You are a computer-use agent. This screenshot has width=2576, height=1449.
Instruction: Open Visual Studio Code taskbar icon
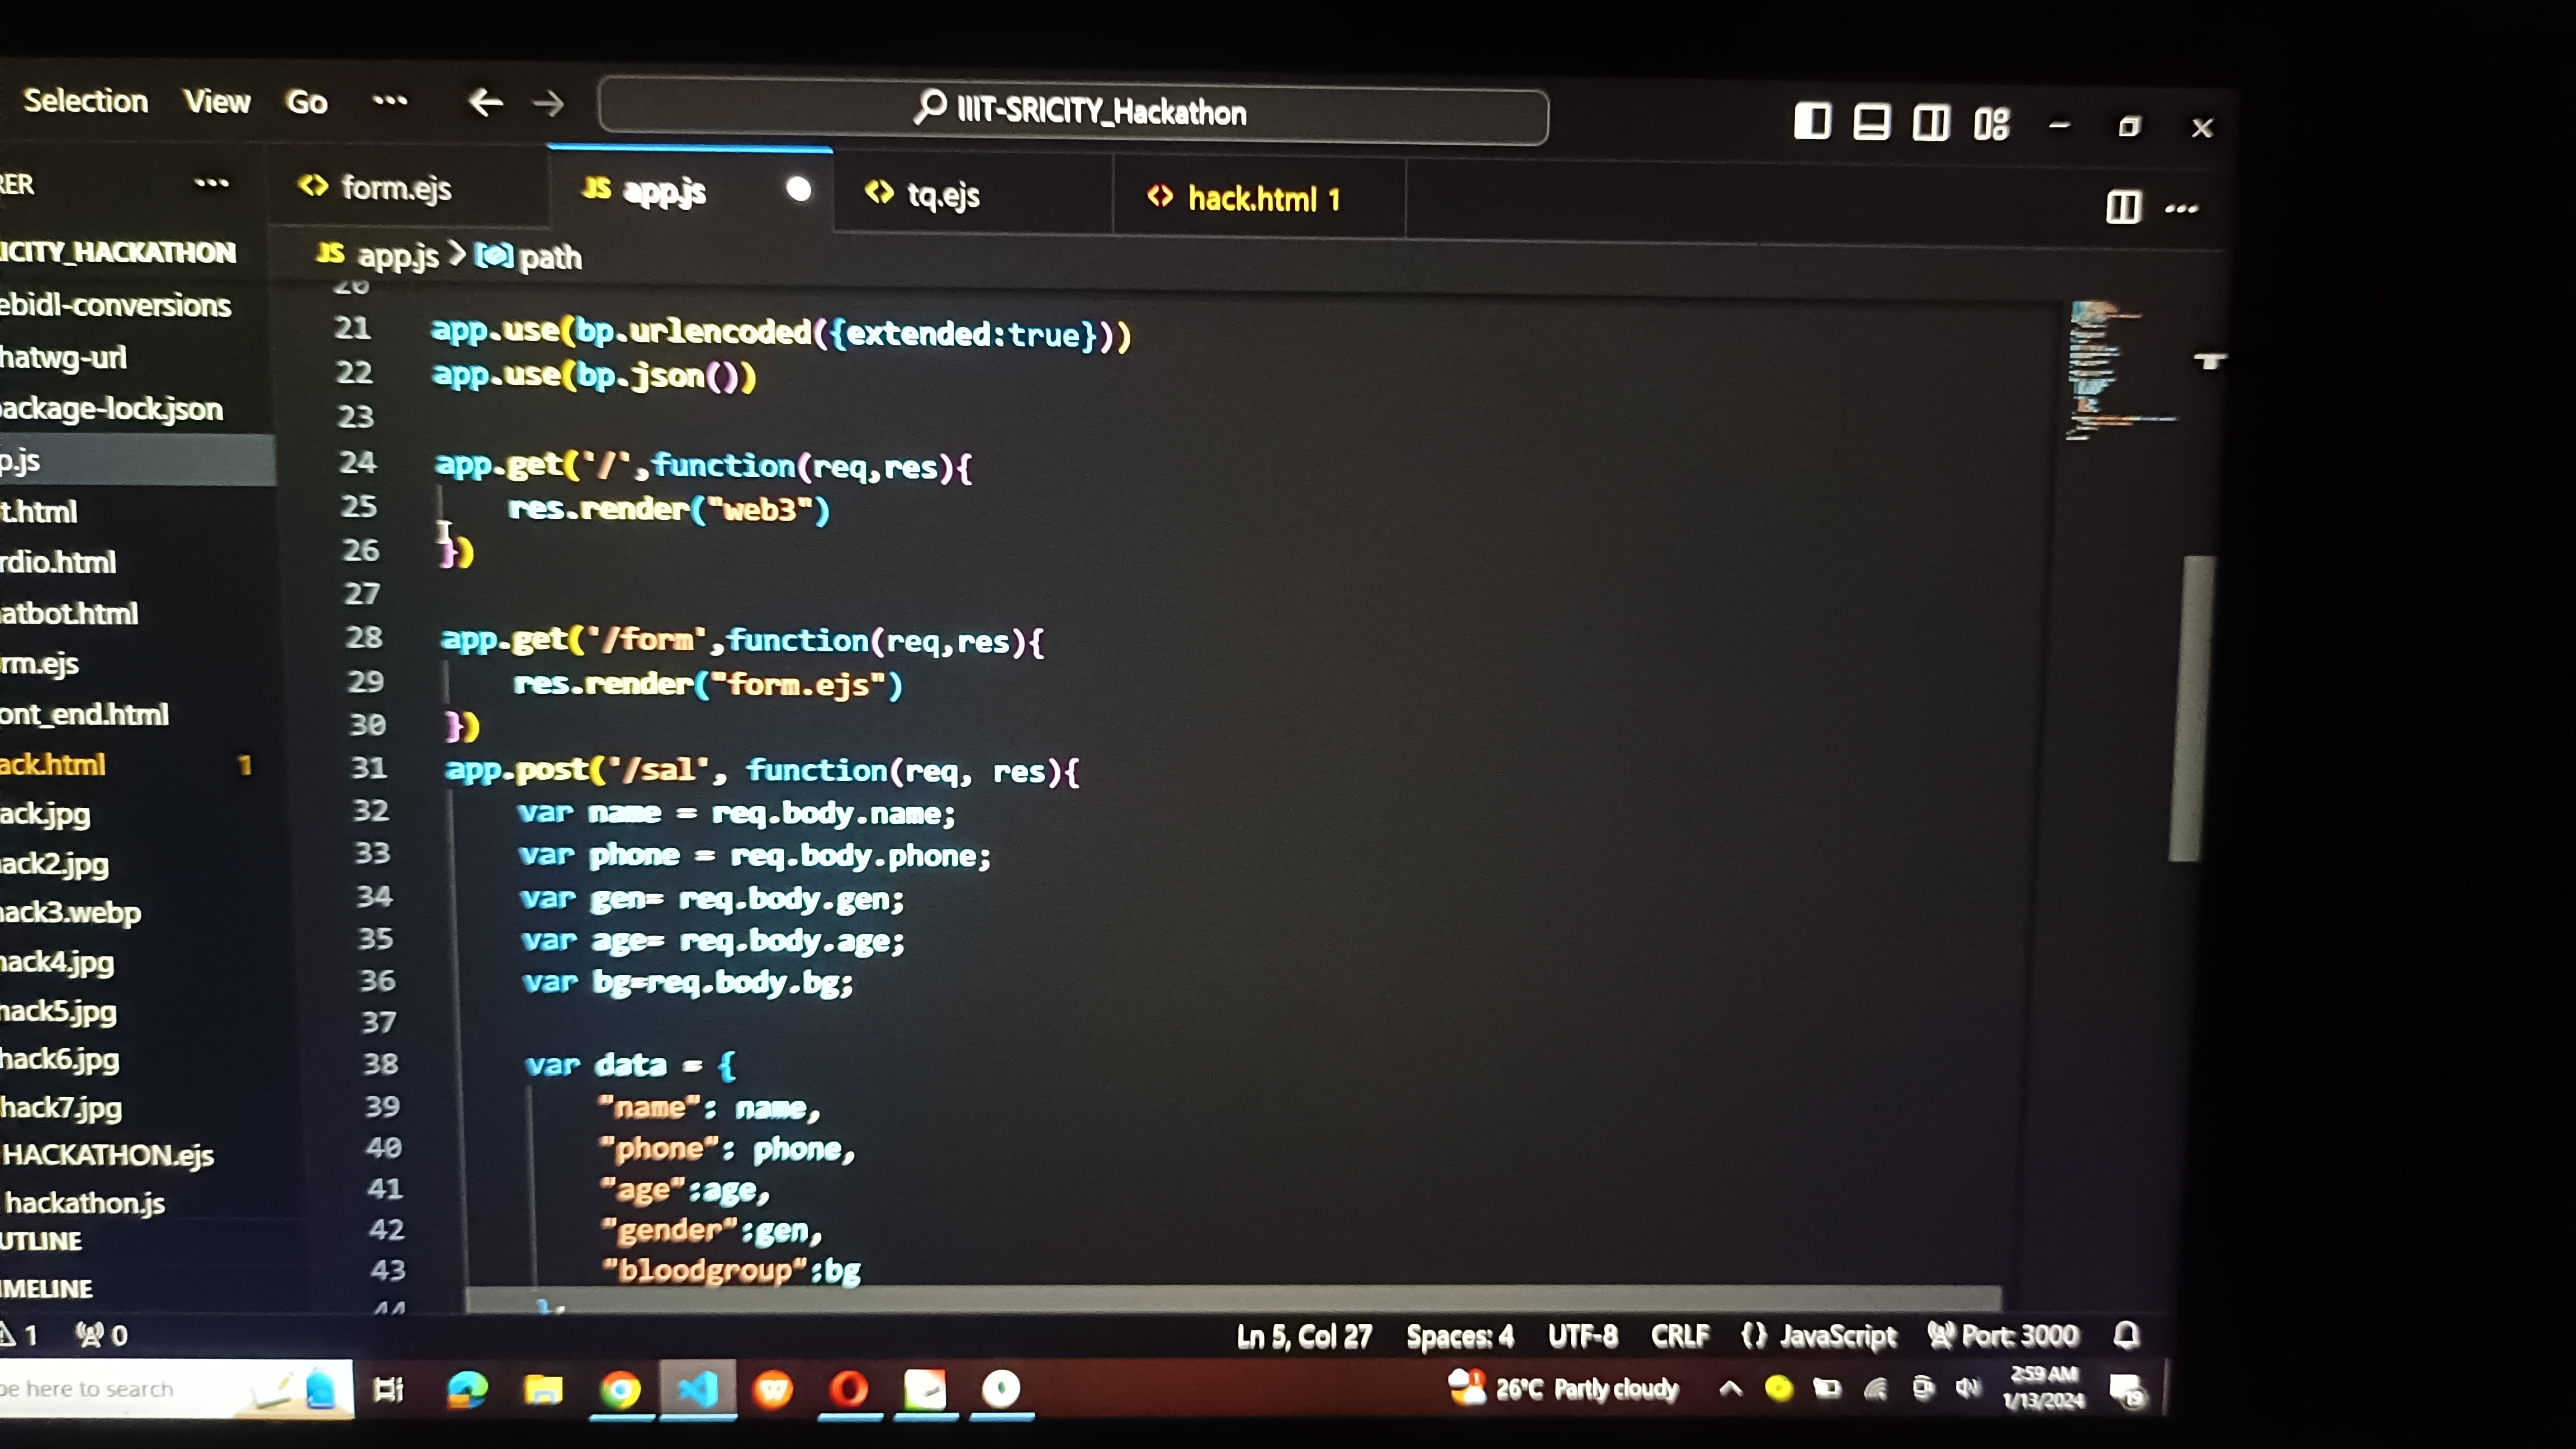pyautogui.click(x=698, y=1389)
